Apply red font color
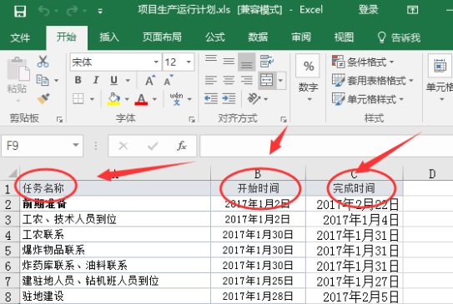This screenshot has height=304, width=453. pyautogui.click(x=141, y=99)
